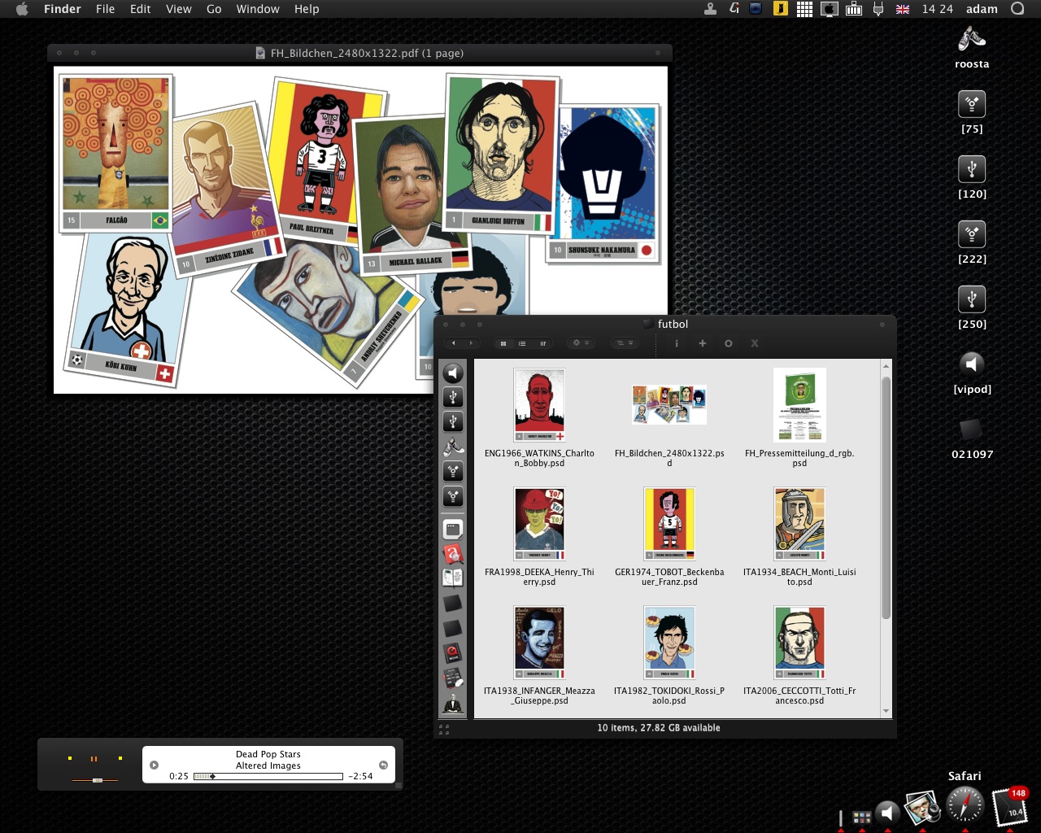Switch futbol window to column view
Viewport: 1041px width, 833px height.
point(542,343)
